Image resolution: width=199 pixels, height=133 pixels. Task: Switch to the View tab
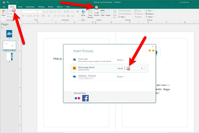coord(68,7)
